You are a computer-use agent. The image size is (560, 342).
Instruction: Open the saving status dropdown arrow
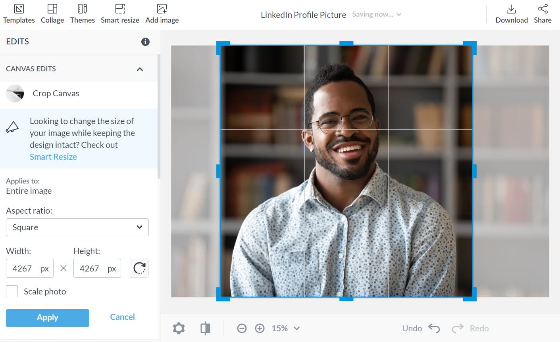point(399,15)
